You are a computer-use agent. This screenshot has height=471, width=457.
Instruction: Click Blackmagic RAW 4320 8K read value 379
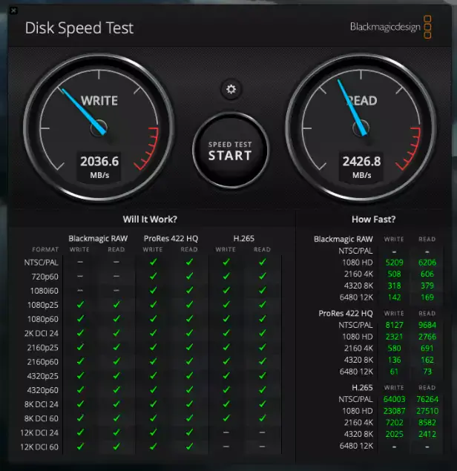point(427,286)
